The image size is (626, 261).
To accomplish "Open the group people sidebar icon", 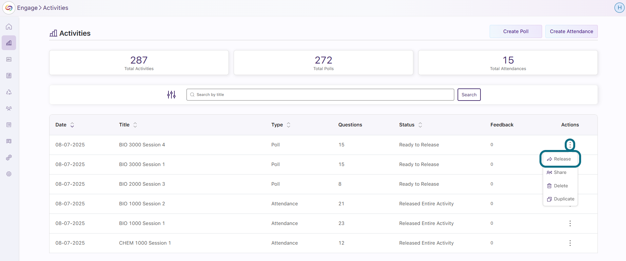I will (9, 108).
